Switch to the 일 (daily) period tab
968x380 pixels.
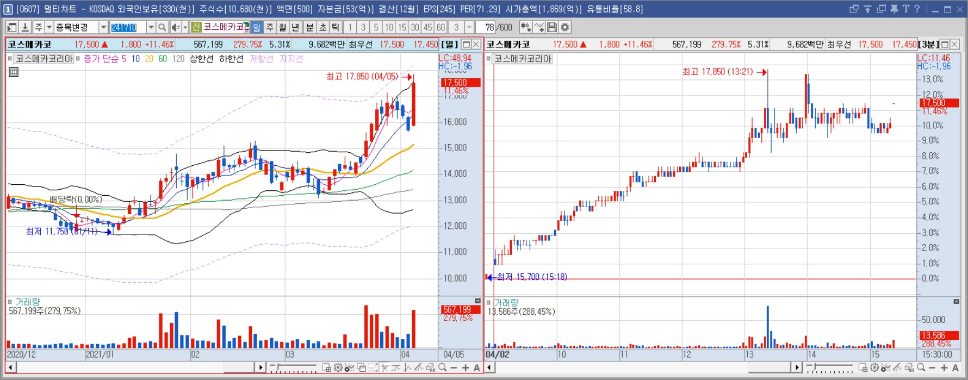[257, 27]
